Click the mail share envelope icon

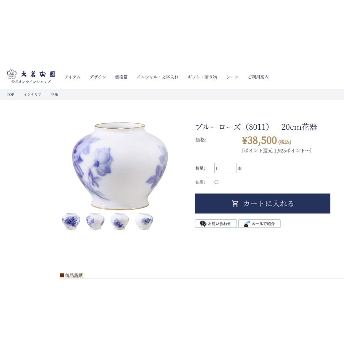pyautogui.click(x=247, y=224)
